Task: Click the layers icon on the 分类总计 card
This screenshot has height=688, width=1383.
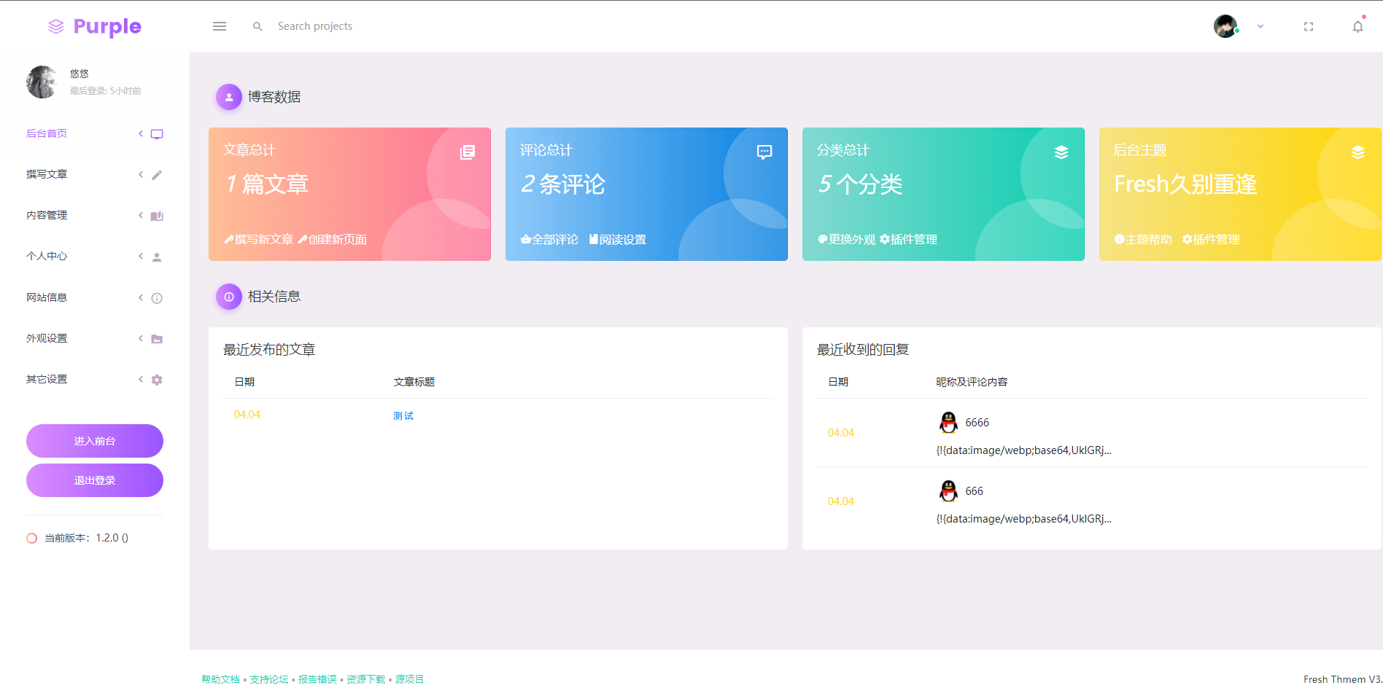Action: (1061, 152)
